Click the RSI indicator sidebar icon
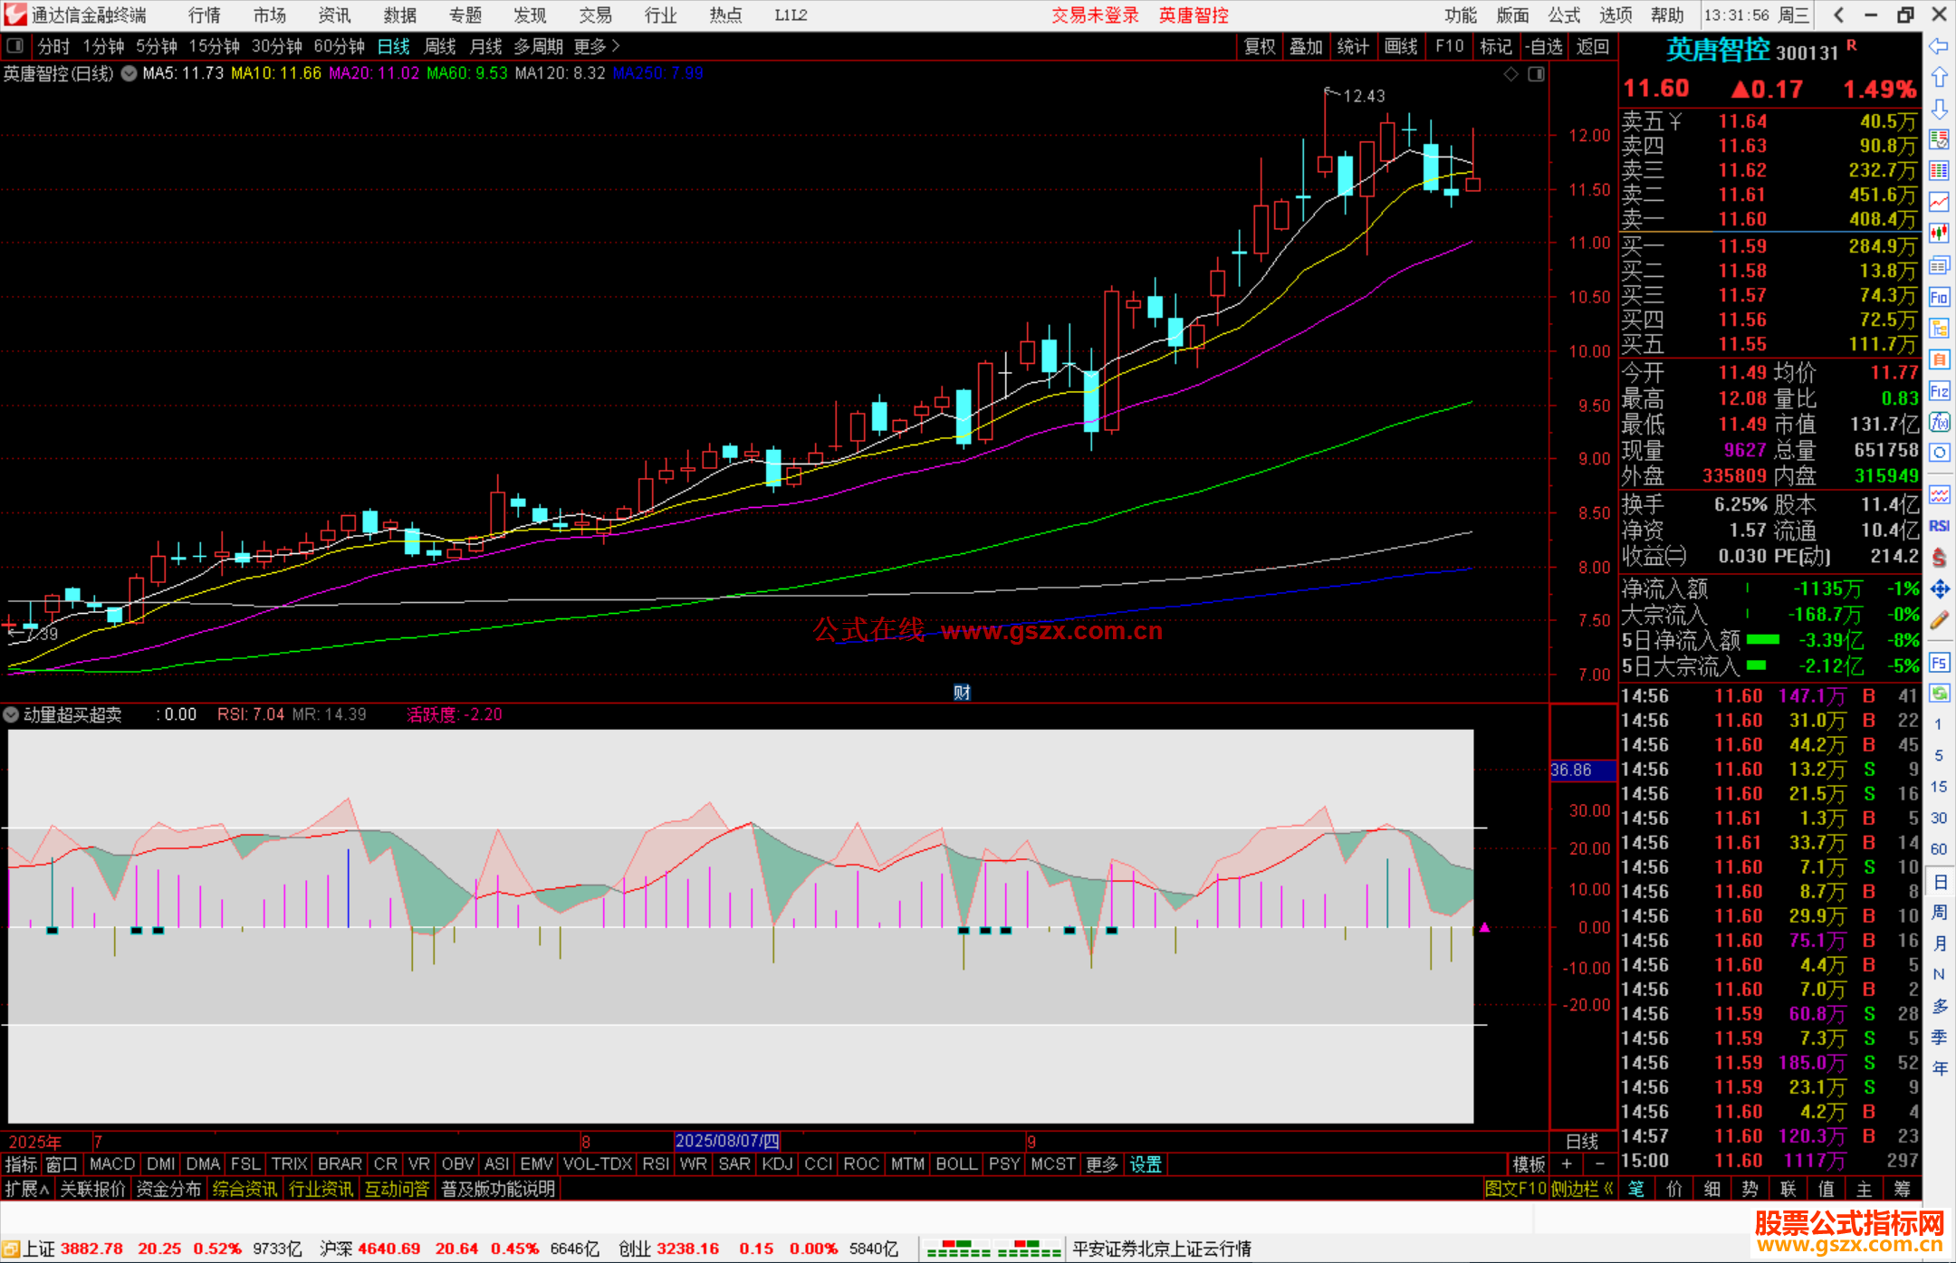 point(1939,526)
